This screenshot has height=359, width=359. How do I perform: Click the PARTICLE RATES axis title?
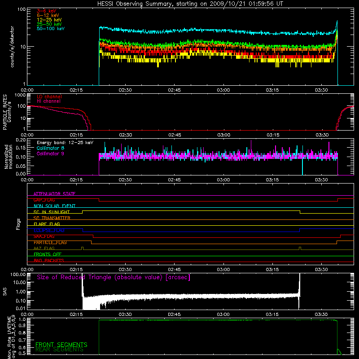pos(5,112)
